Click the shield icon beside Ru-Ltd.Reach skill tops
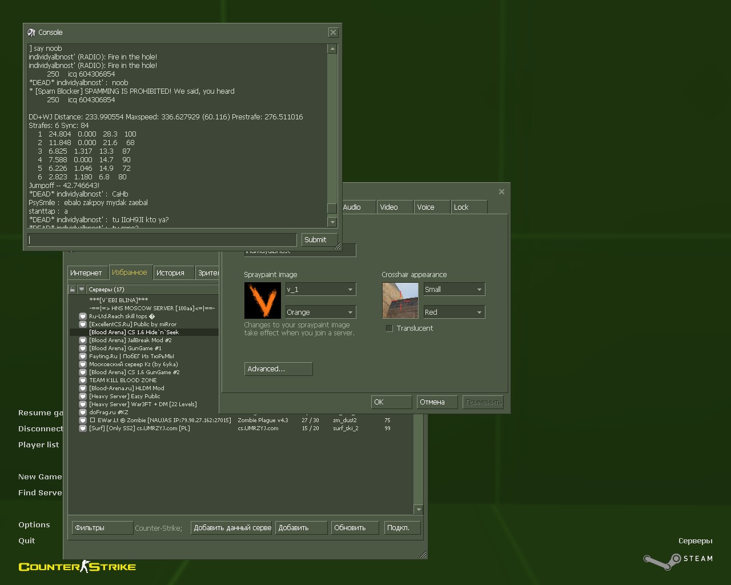This screenshot has height=585, width=731. pos(83,316)
